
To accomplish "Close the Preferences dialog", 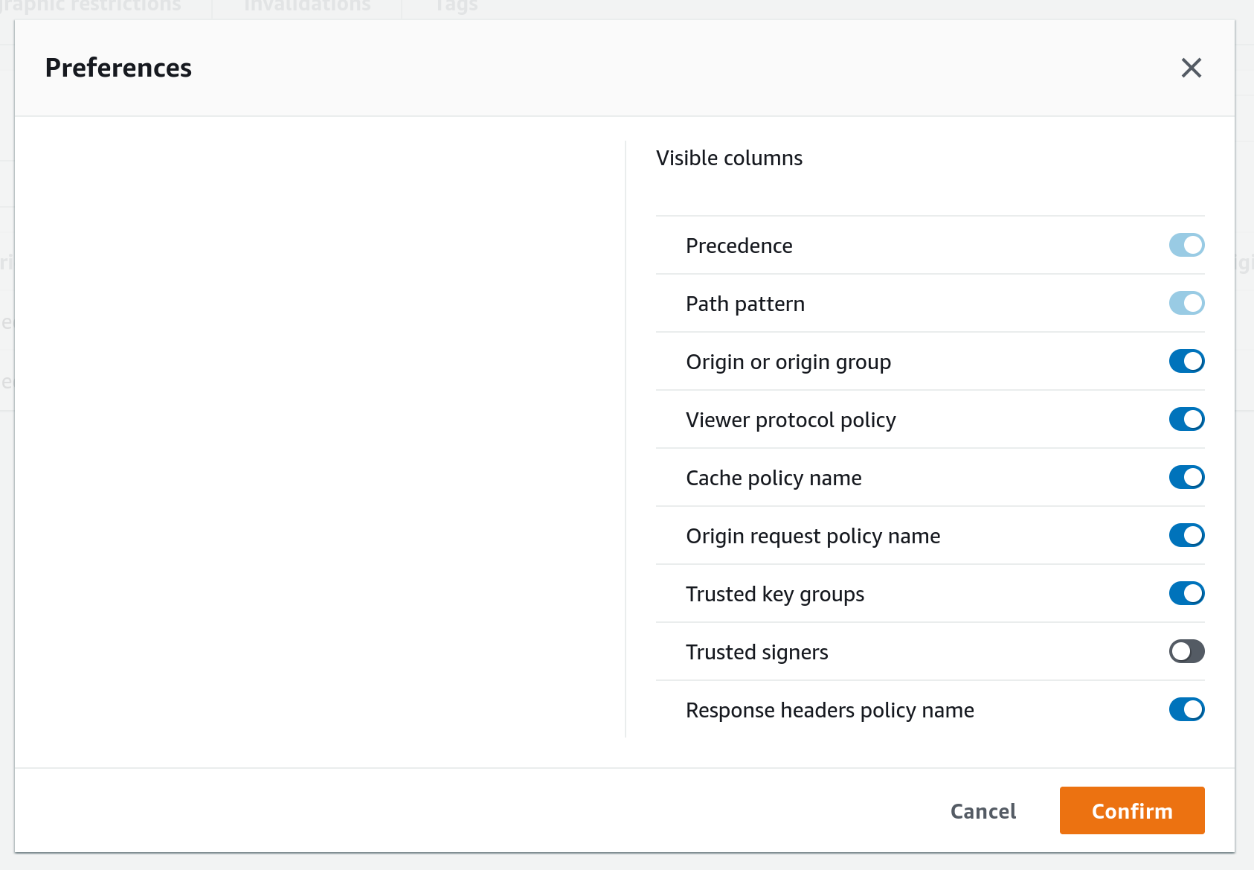I will 1192,68.
